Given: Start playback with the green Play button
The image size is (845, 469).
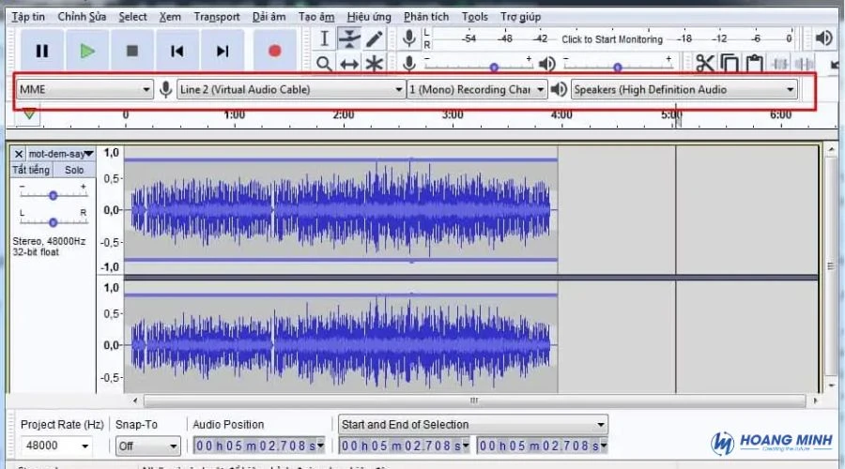Looking at the screenshot, I should (87, 52).
